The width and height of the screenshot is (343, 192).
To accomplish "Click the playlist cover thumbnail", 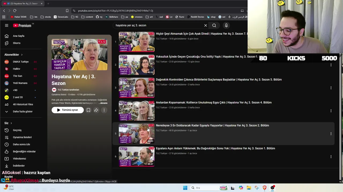I will 80,55.
